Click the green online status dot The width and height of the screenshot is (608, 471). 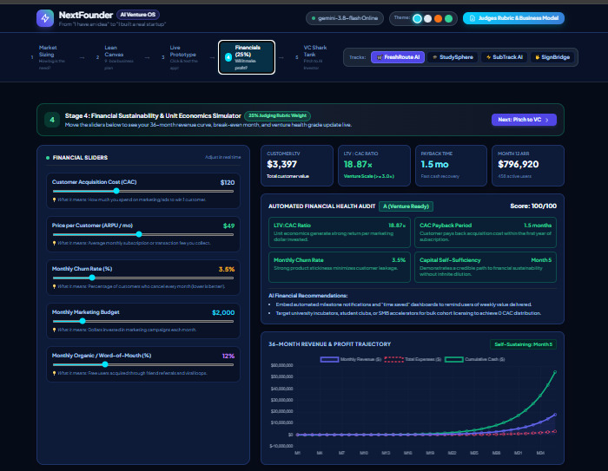(314, 18)
